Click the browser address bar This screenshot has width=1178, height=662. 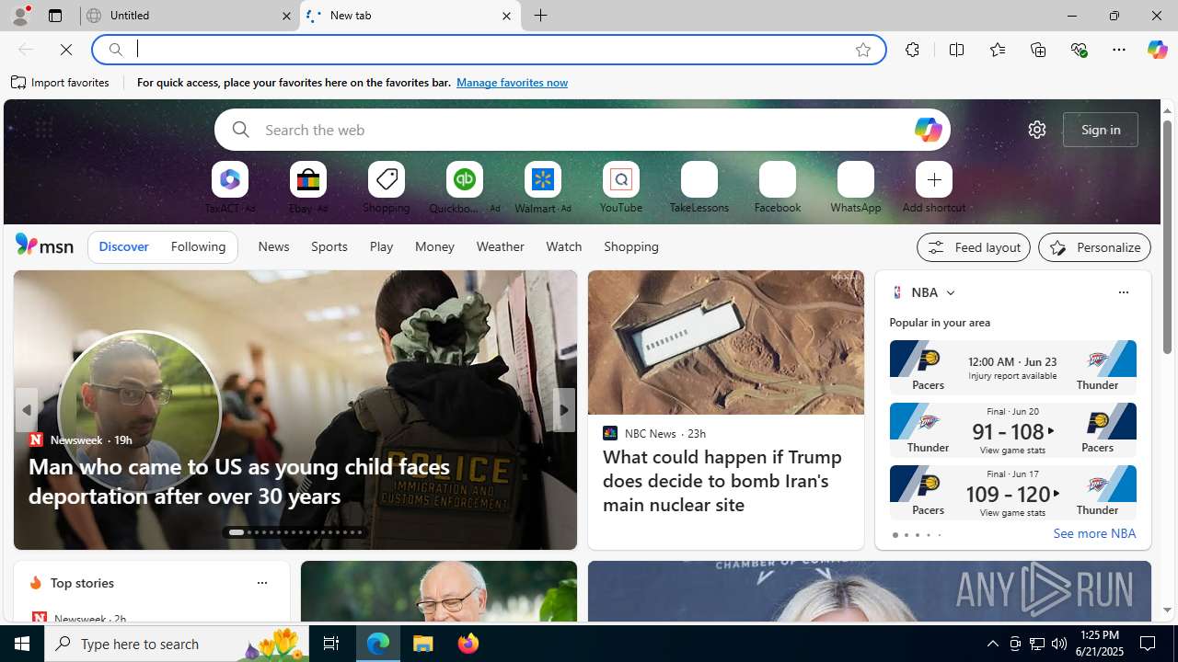(488, 50)
